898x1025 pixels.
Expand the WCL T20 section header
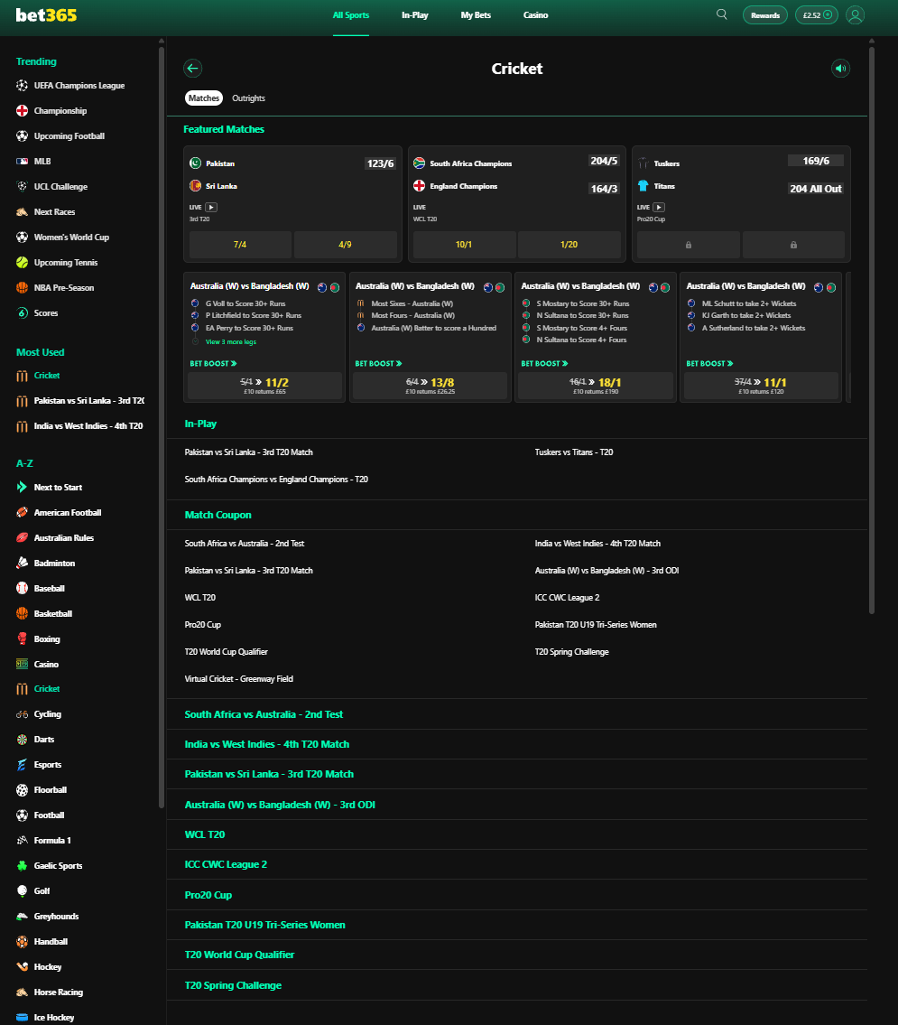516,834
